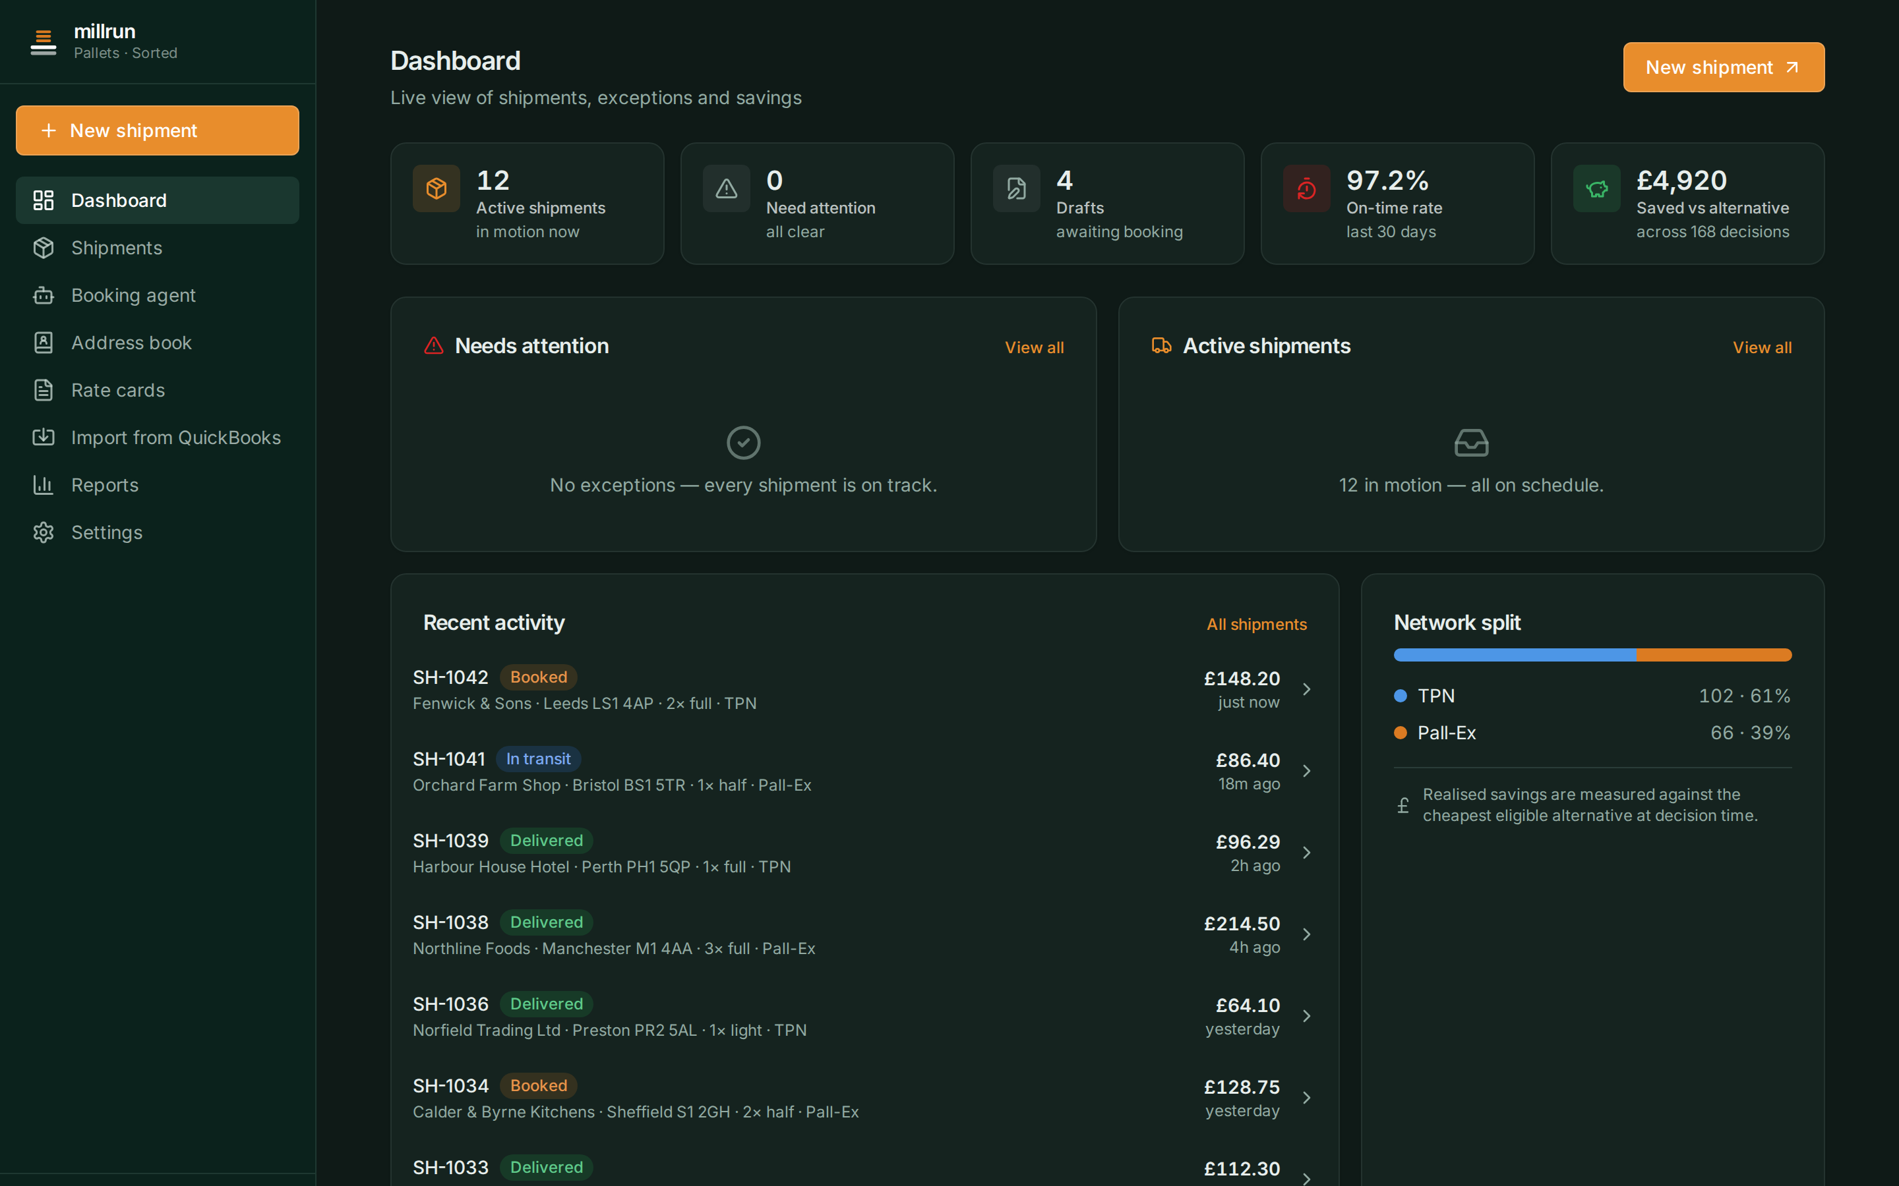The width and height of the screenshot is (1899, 1186).
Task: Click the millrun stacked-pallets logo icon
Action: click(x=43, y=42)
